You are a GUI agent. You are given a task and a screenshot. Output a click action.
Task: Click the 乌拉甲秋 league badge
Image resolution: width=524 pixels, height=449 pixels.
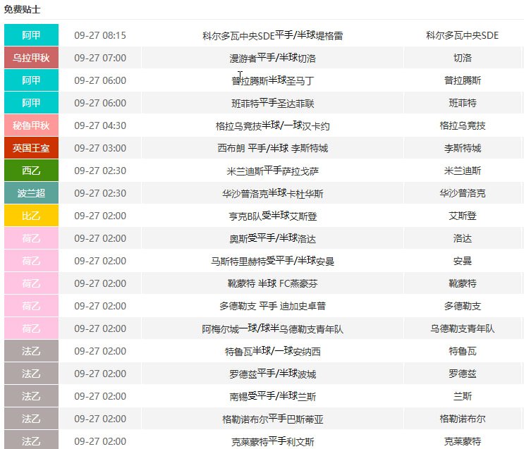(x=31, y=58)
